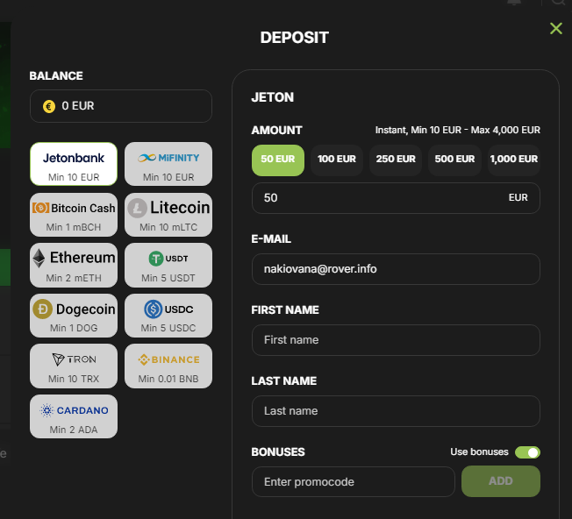Select Bitcoin Cash deposit method
The width and height of the screenshot is (572, 519).
[x=74, y=215]
